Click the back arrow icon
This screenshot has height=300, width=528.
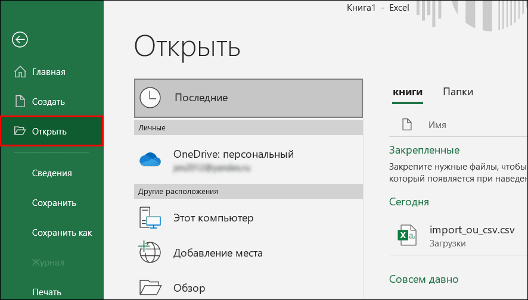click(20, 40)
